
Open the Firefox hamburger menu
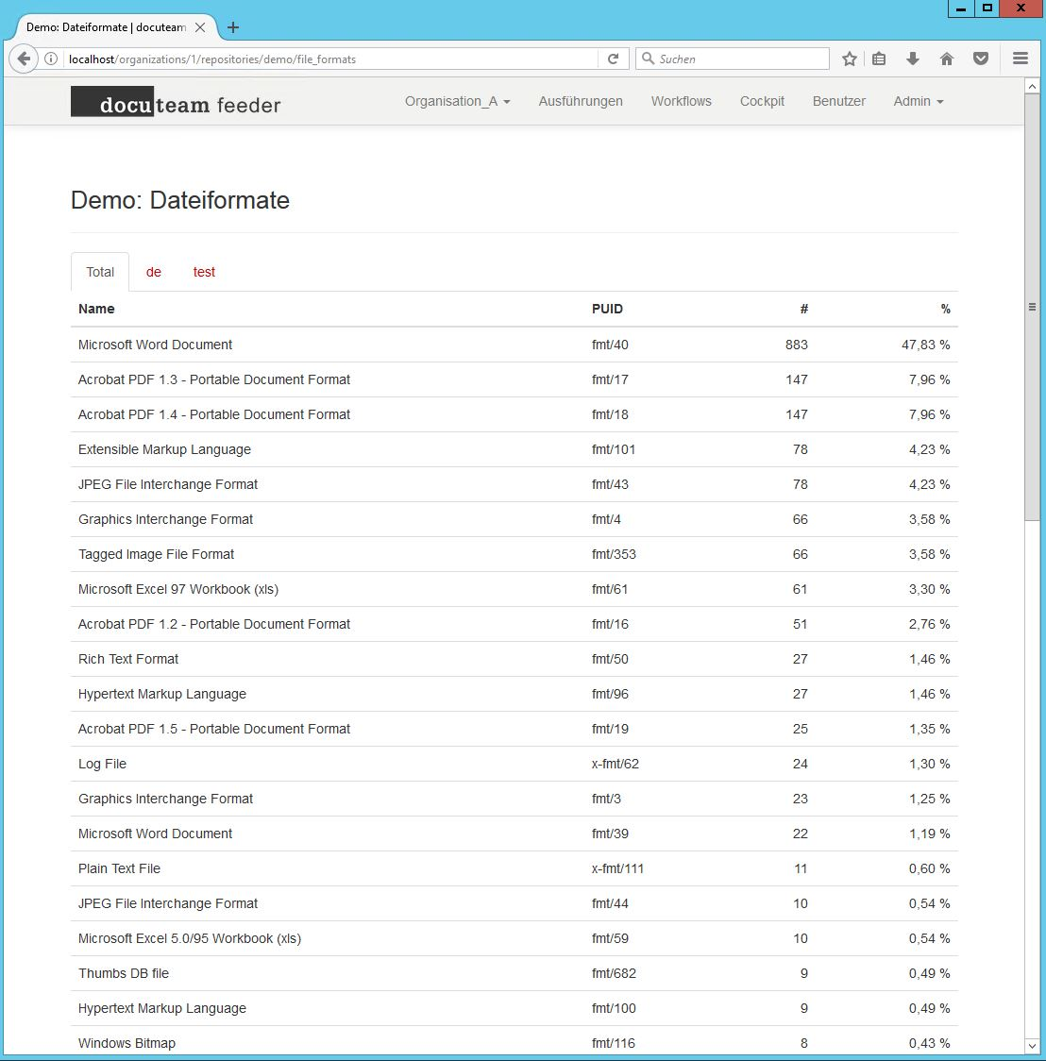[x=1021, y=59]
